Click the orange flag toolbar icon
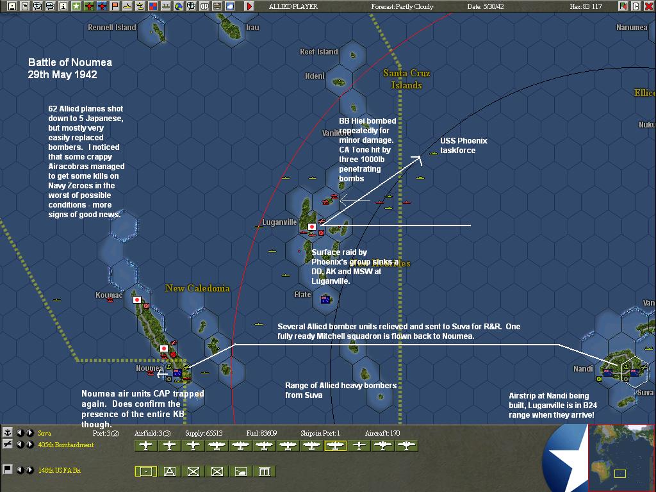656x492 pixels. (115, 6)
